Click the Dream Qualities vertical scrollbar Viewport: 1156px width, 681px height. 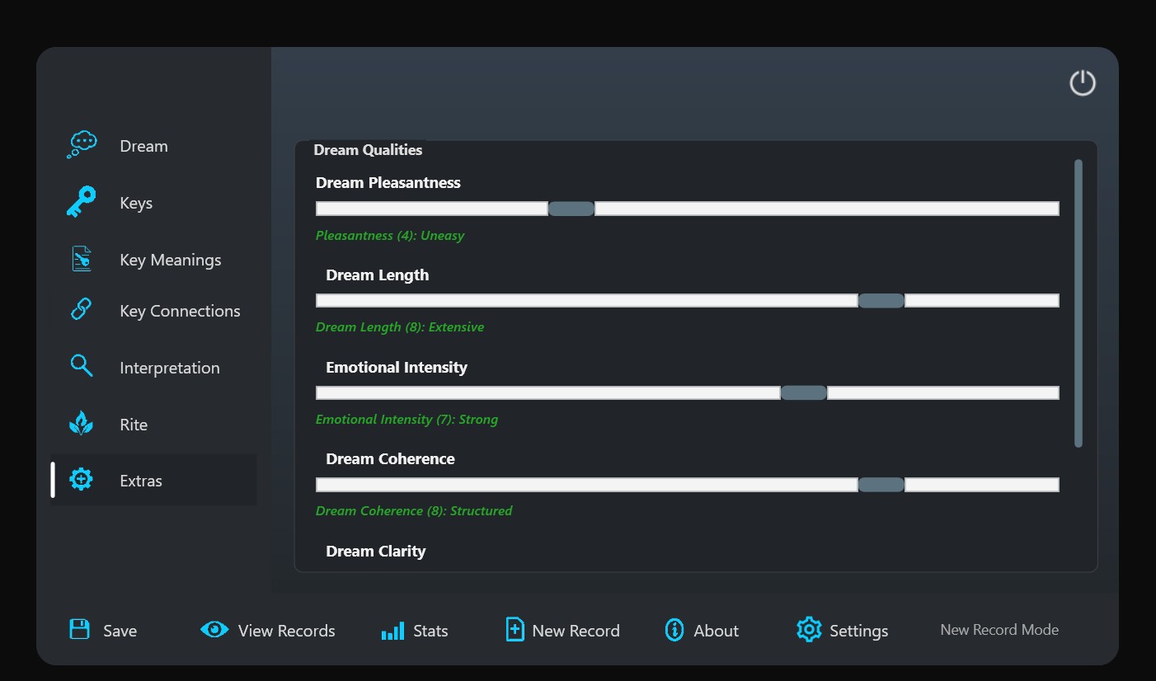(1078, 303)
